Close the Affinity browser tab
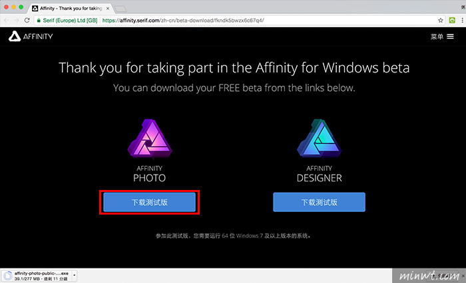This screenshot has height=283, width=466. point(108,9)
